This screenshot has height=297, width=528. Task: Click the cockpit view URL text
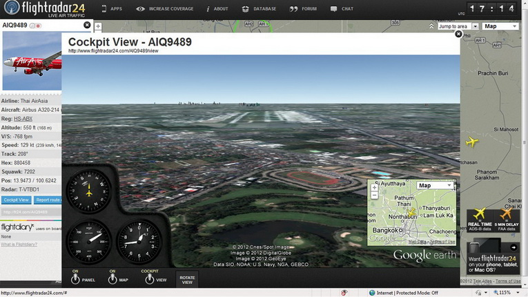(113, 51)
